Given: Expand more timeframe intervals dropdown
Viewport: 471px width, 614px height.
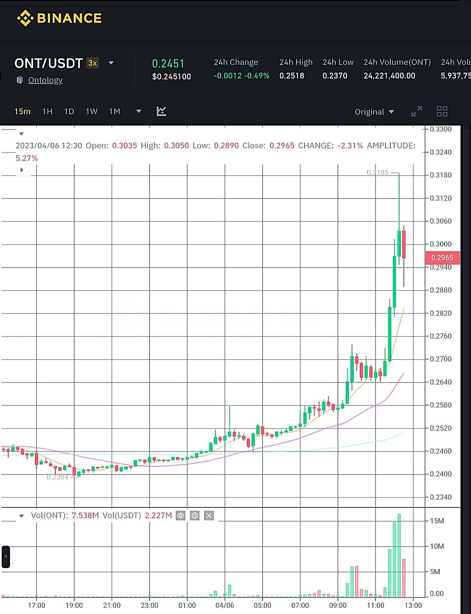Looking at the screenshot, I should 139,111.
